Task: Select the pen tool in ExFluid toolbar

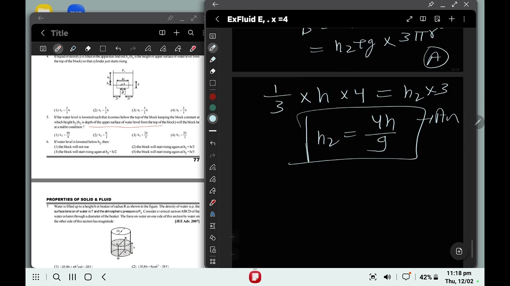Action: click(x=213, y=48)
